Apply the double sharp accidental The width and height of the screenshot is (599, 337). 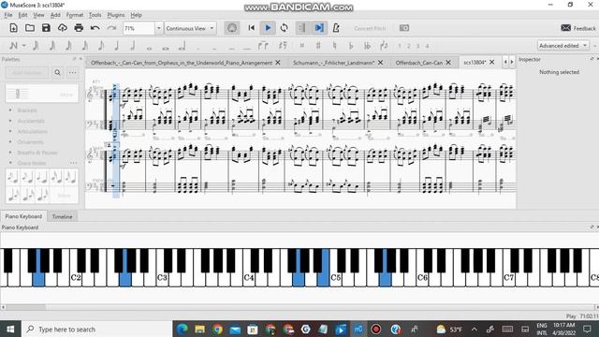tap(301, 46)
